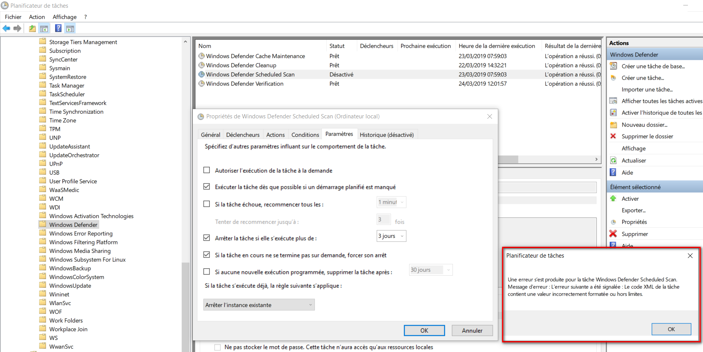The image size is (703, 352).
Task: Click OK in the error message box
Action: click(x=671, y=329)
